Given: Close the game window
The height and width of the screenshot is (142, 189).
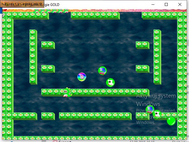Looking at the screenshot, I should coord(180,5).
